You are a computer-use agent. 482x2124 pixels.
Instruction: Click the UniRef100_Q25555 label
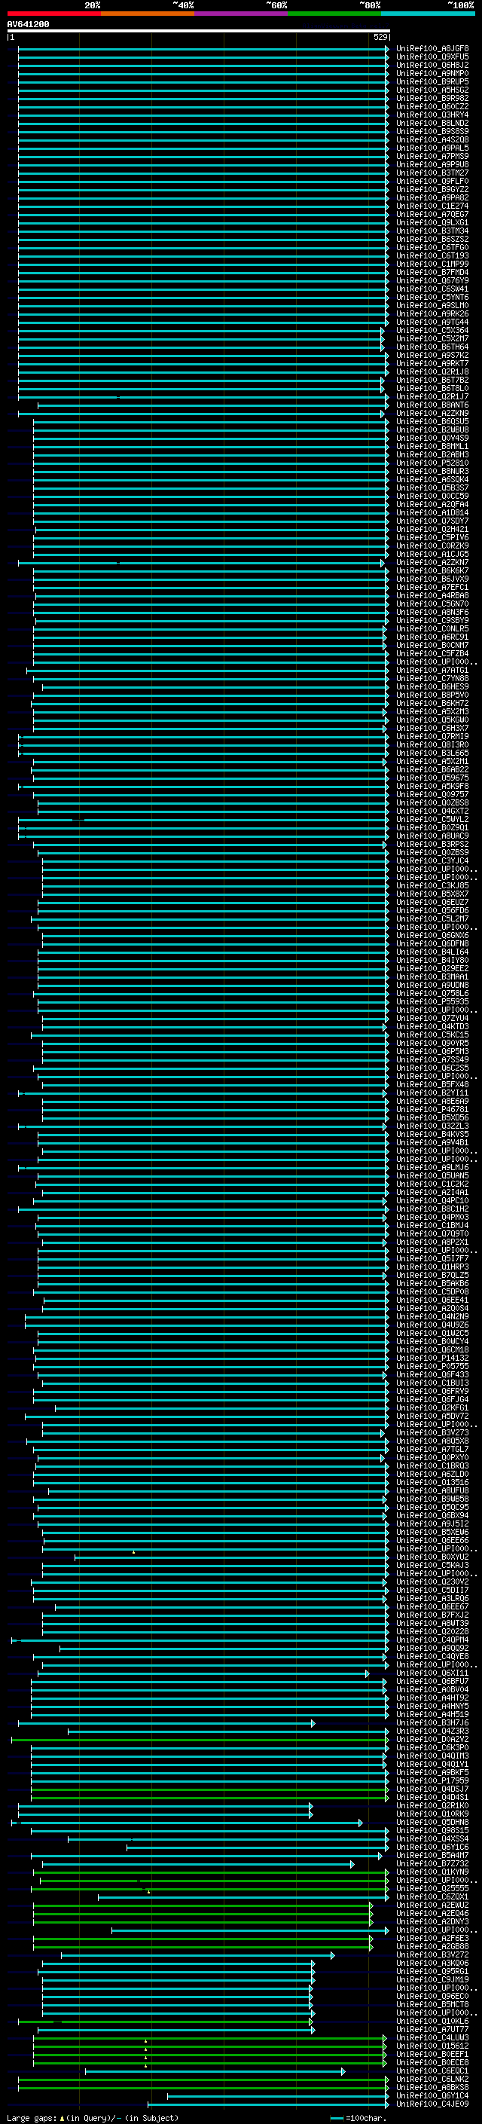pyautogui.click(x=432, y=1889)
